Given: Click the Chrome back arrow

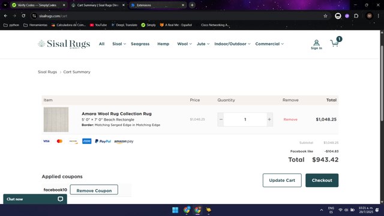Looking at the screenshot, I should pos(5,16).
